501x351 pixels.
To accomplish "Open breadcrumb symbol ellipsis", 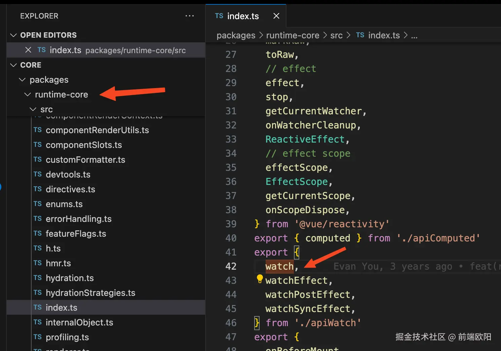I will pos(414,36).
